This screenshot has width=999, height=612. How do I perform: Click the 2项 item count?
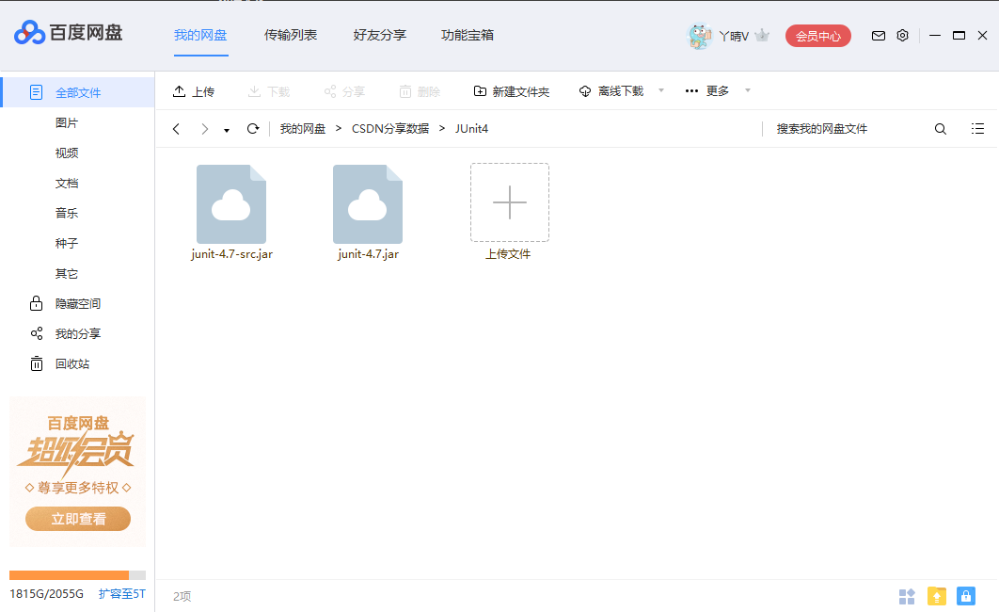[x=182, y=596]
